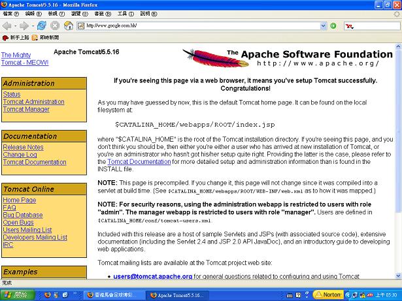Expand the address bar URL dropdown
The image size is (402, 301).
(x=324, y=25)
